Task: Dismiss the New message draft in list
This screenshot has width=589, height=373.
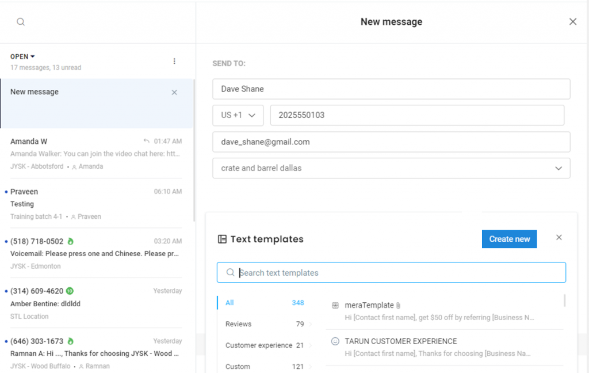Action: (174, 92)
